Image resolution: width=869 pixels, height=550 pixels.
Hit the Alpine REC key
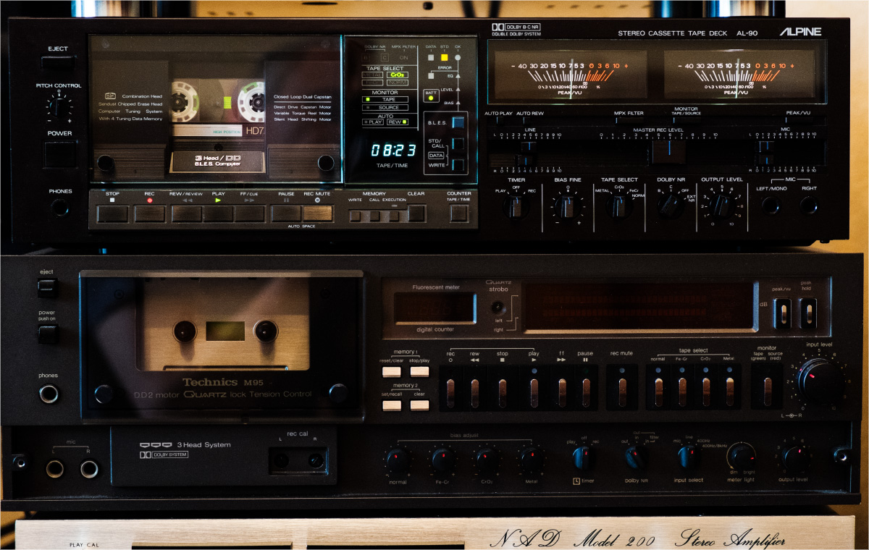150,213
